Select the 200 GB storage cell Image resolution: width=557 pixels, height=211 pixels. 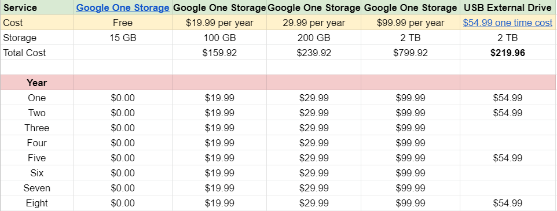[314, 38]
